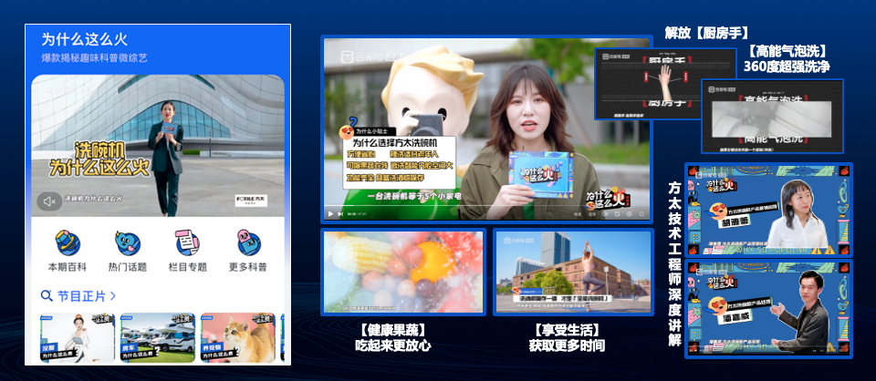Toggle main player volume icon

604,214
